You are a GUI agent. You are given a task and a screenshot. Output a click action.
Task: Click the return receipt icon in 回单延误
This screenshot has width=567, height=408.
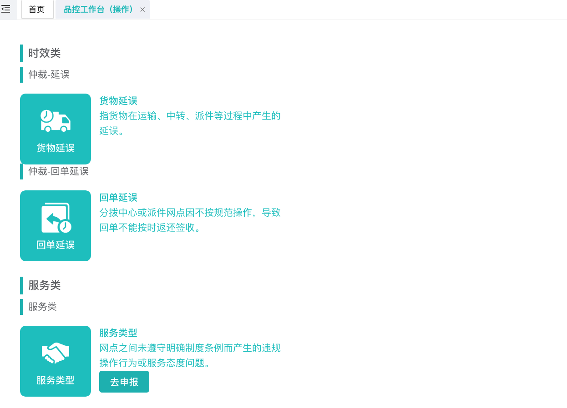point(56,218)
